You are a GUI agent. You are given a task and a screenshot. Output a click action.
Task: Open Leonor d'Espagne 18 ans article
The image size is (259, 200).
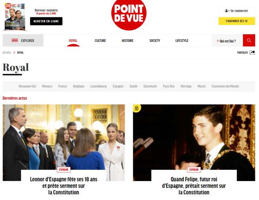pos(64,185)
